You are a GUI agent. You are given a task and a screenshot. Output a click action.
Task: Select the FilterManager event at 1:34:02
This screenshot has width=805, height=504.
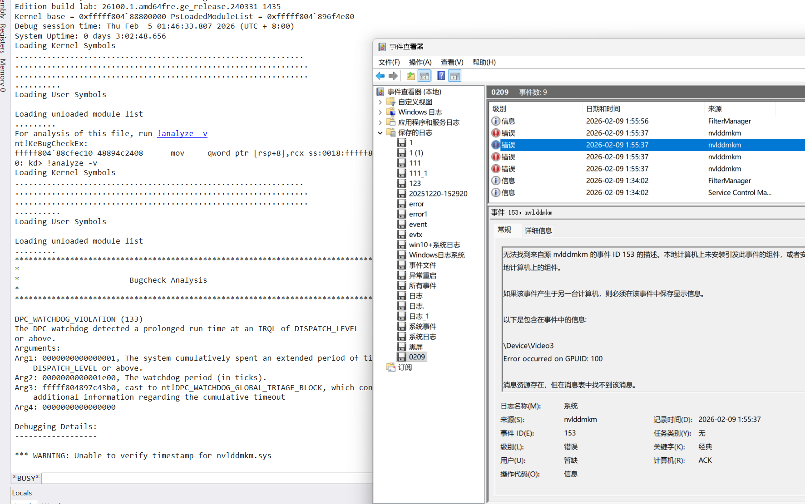pyautogui.click(x=647, y=181)
